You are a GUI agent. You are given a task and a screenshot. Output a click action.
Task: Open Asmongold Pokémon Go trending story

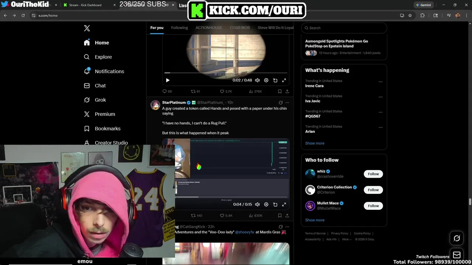344,47
